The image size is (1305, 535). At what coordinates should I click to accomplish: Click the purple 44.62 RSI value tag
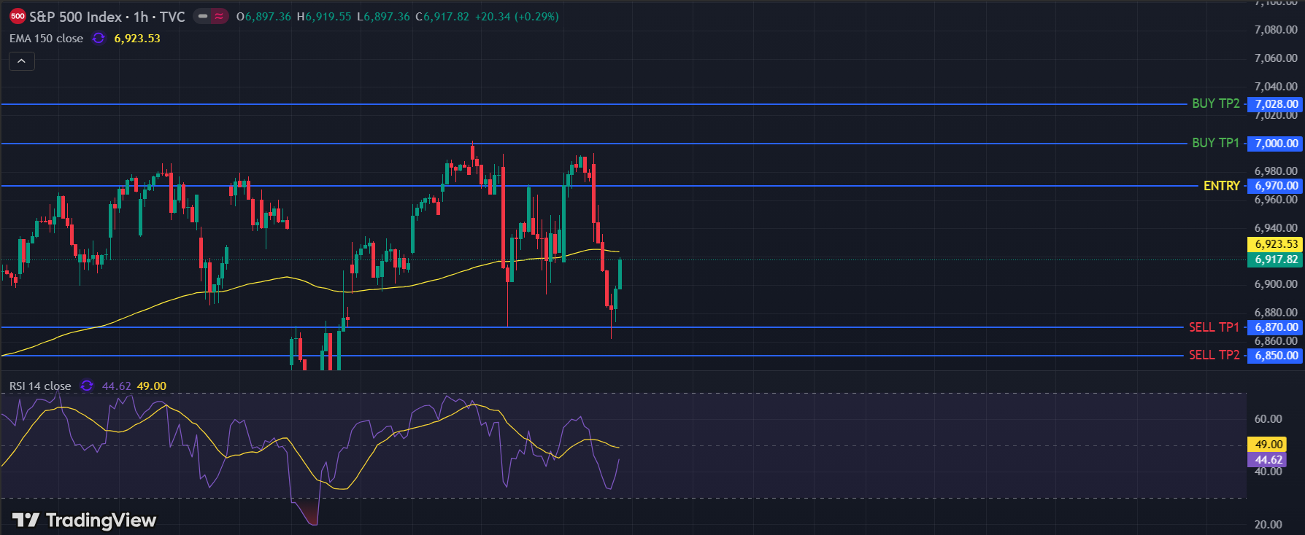coord(1269,460)
